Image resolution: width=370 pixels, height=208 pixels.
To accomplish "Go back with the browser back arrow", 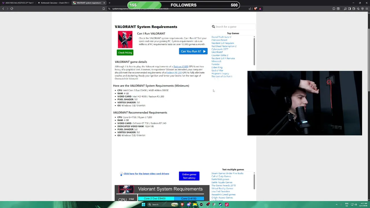I will [3, 9].
